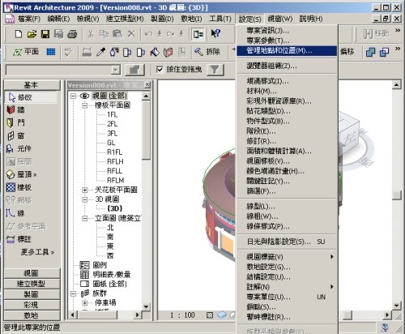
Task: Collapse the 3D 視圖 tree node
Action: [84, 199]
